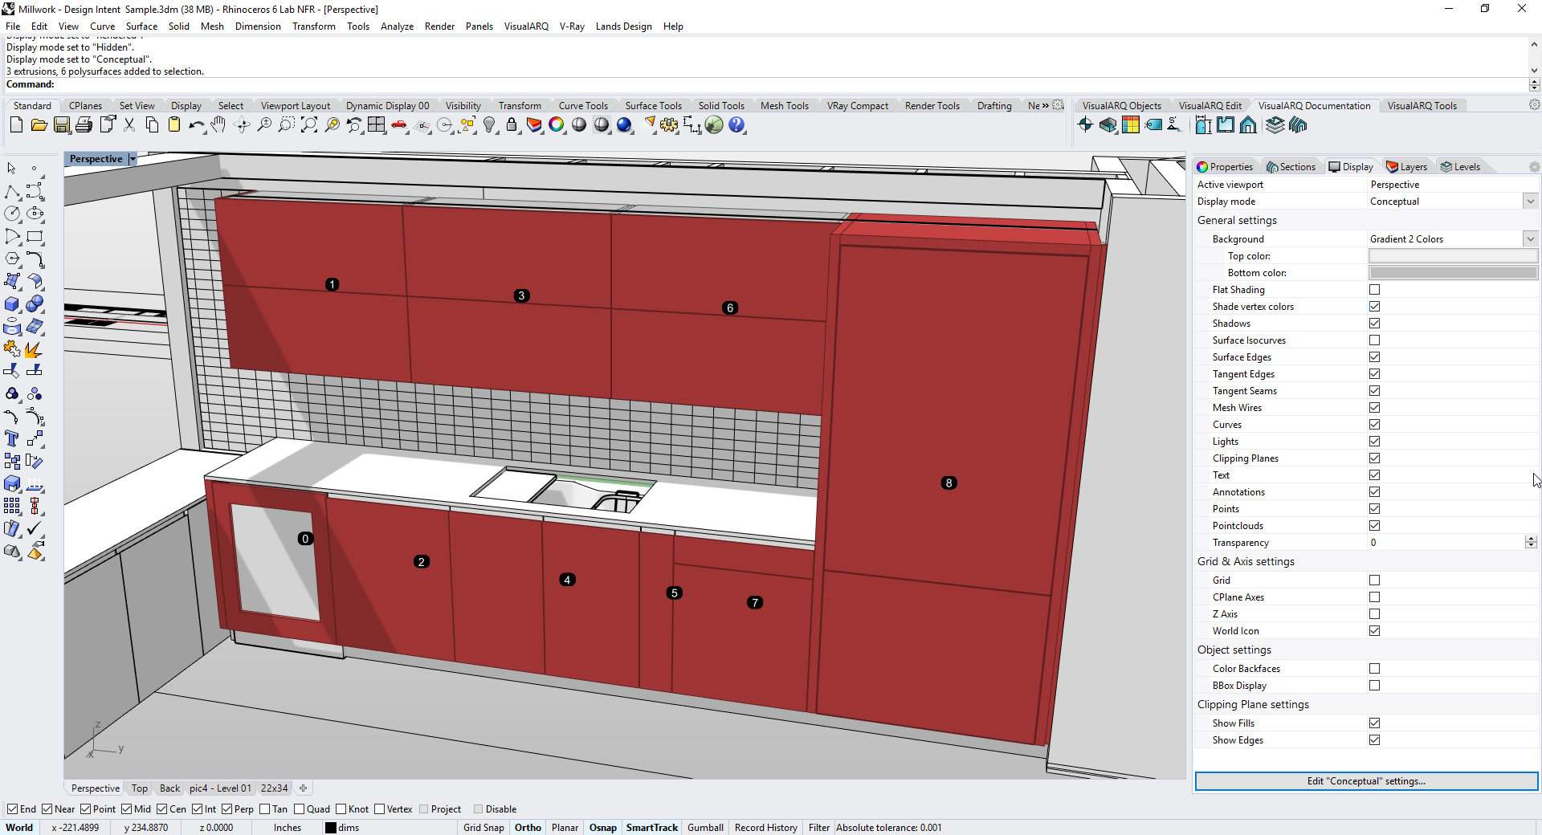
Task: Click the blue sphere Render icon
Action: tap(624, 124)
